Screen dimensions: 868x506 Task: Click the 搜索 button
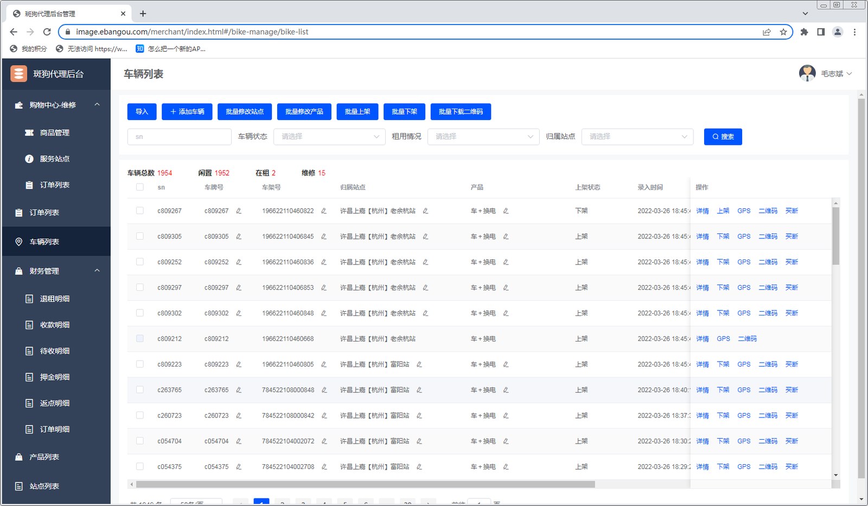tap(723, 137)
